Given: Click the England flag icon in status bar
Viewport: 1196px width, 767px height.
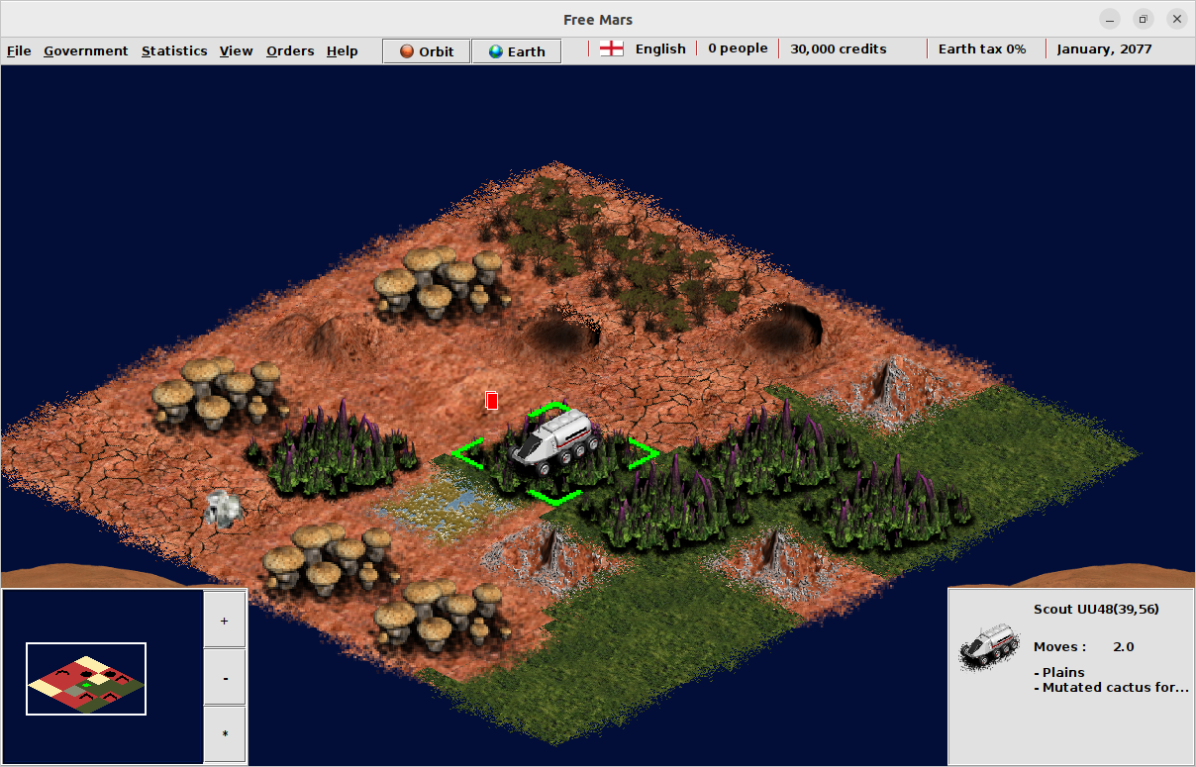Looking at the screenshot, I should coord(612,48).
